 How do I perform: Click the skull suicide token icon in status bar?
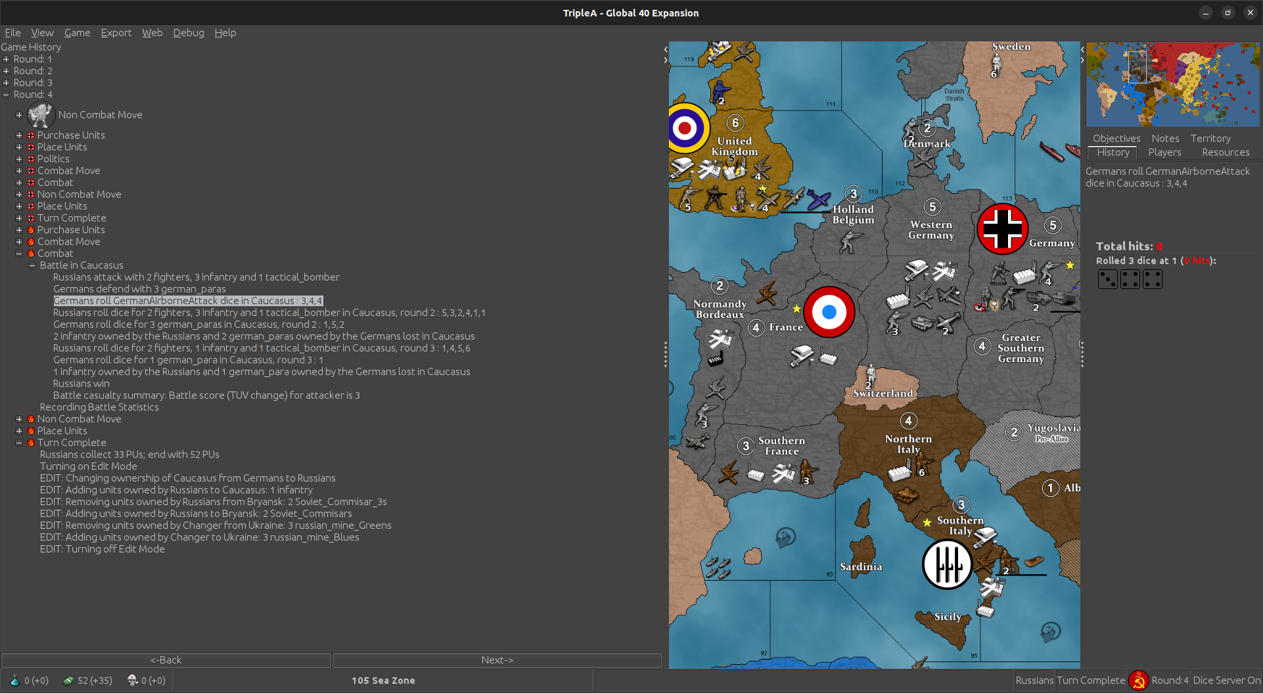coord(132,681)
